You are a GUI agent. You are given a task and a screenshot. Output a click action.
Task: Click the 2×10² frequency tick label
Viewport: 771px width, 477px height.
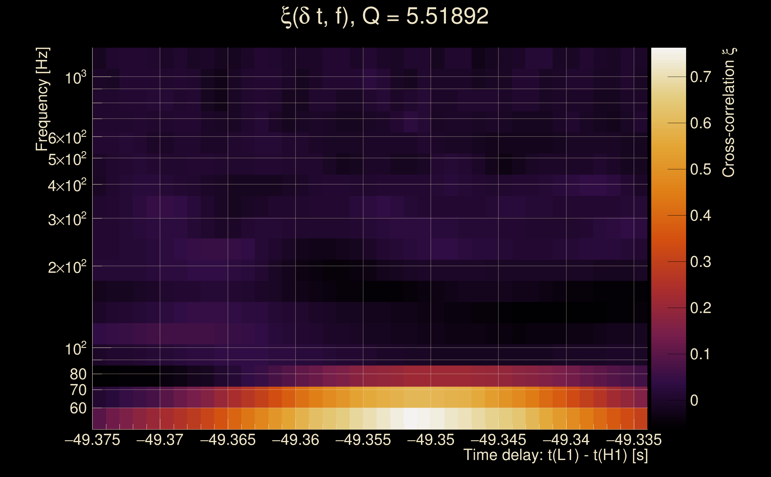[67, 267]
